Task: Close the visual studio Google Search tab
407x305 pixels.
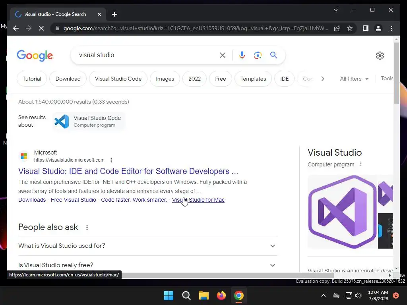Action: pos(99,14)
